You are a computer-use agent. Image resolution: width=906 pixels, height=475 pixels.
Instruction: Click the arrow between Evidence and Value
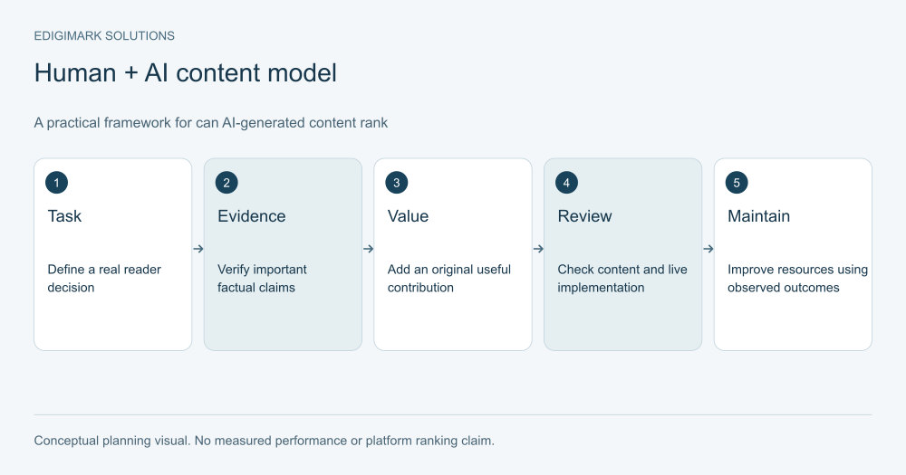368,249
